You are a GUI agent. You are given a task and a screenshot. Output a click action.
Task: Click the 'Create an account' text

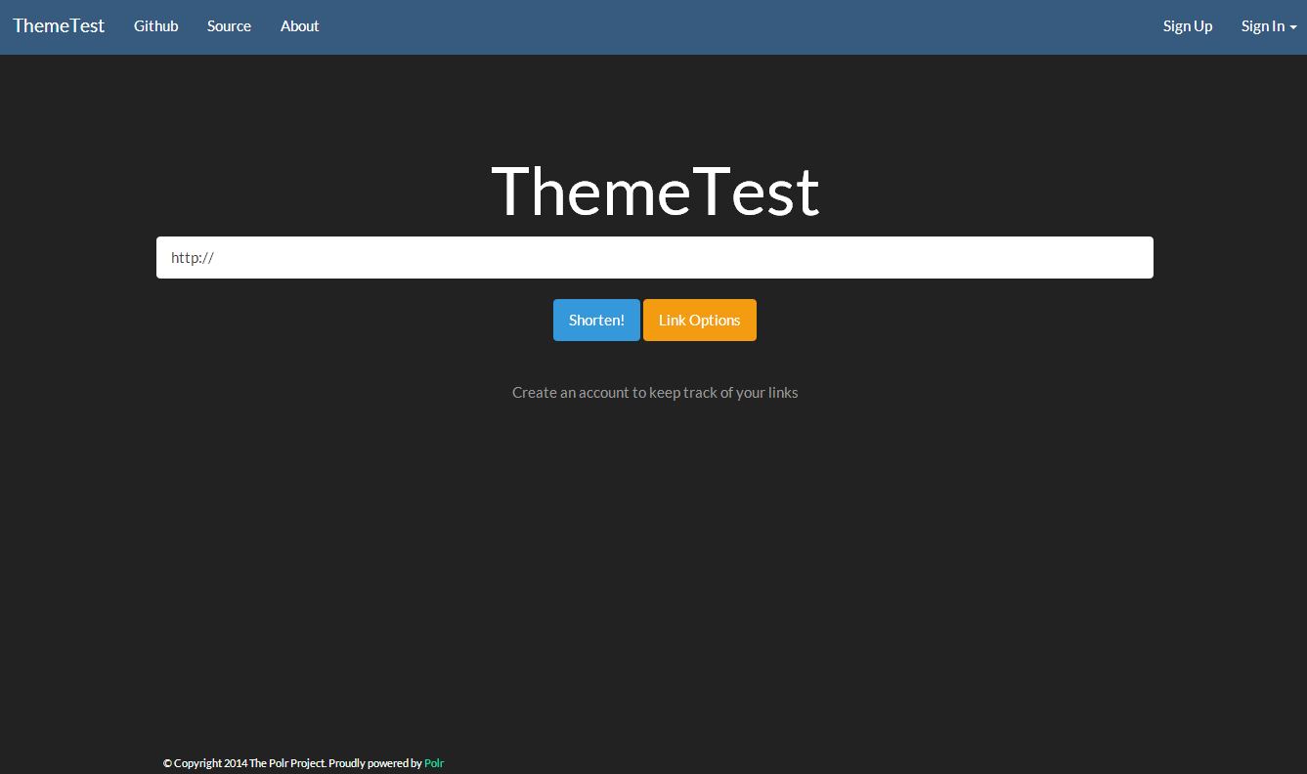655,393
